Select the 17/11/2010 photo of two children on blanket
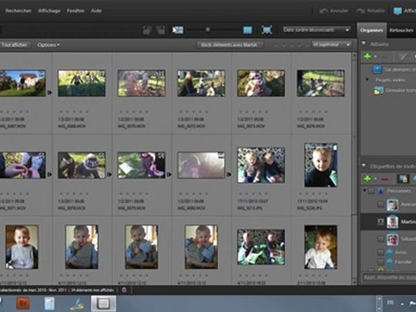Viewport: 416px width, 312px height. tap(261, 165)
